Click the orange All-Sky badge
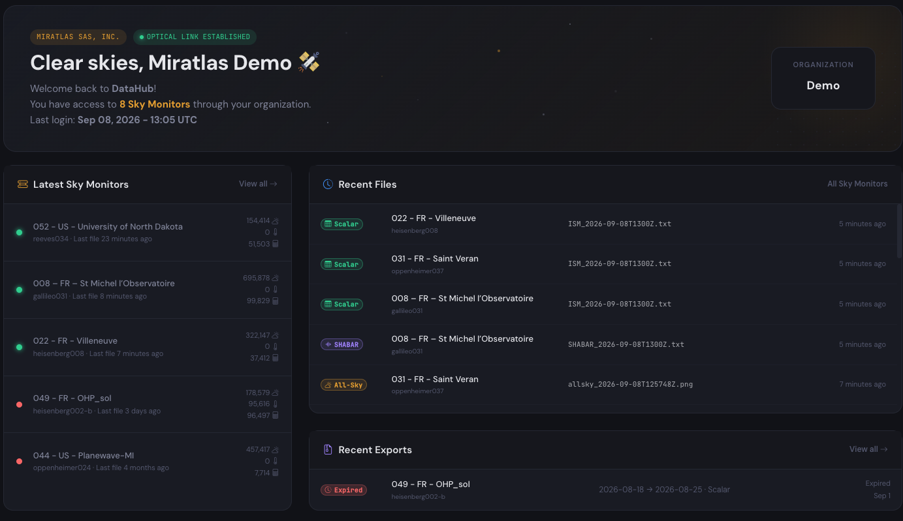This screenshot has width=903, height=521. [x=343, y=385]
